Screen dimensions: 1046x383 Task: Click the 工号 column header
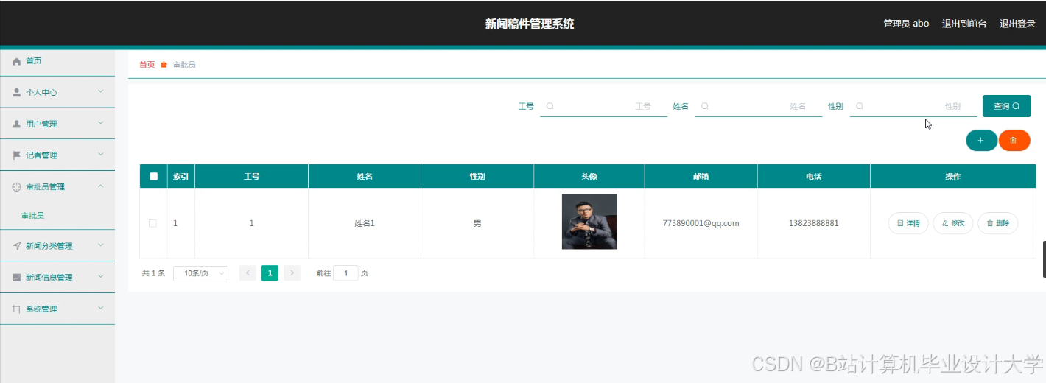coord(251,177)
